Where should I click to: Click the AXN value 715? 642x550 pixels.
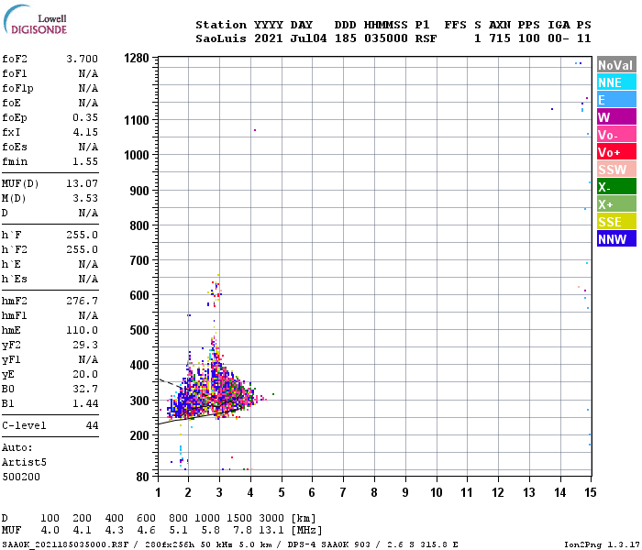point(500,38)
